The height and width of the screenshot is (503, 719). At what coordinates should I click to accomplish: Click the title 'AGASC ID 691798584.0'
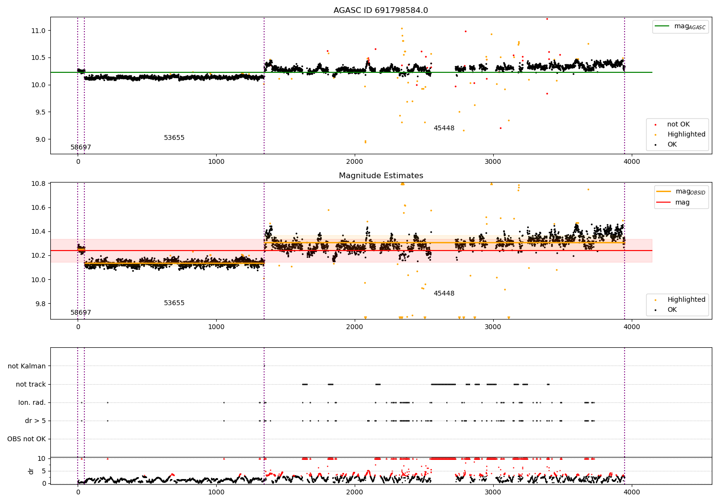[x=381, y=11]
